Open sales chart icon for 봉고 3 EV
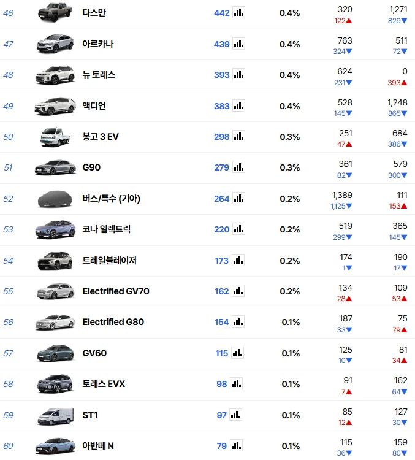 pos(238,136)
